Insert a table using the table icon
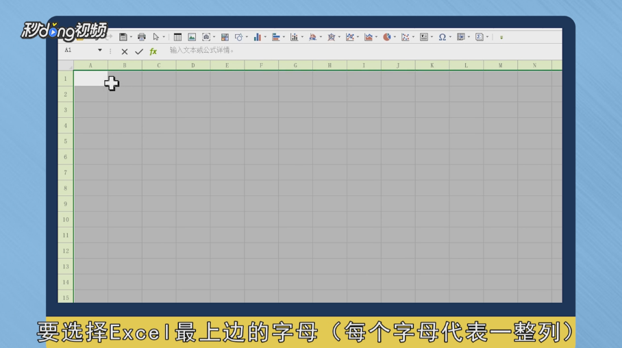622x348 pixels. [x=177, y=37]
